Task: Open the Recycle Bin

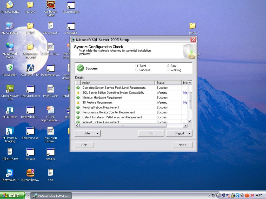Action: point(10,70)
